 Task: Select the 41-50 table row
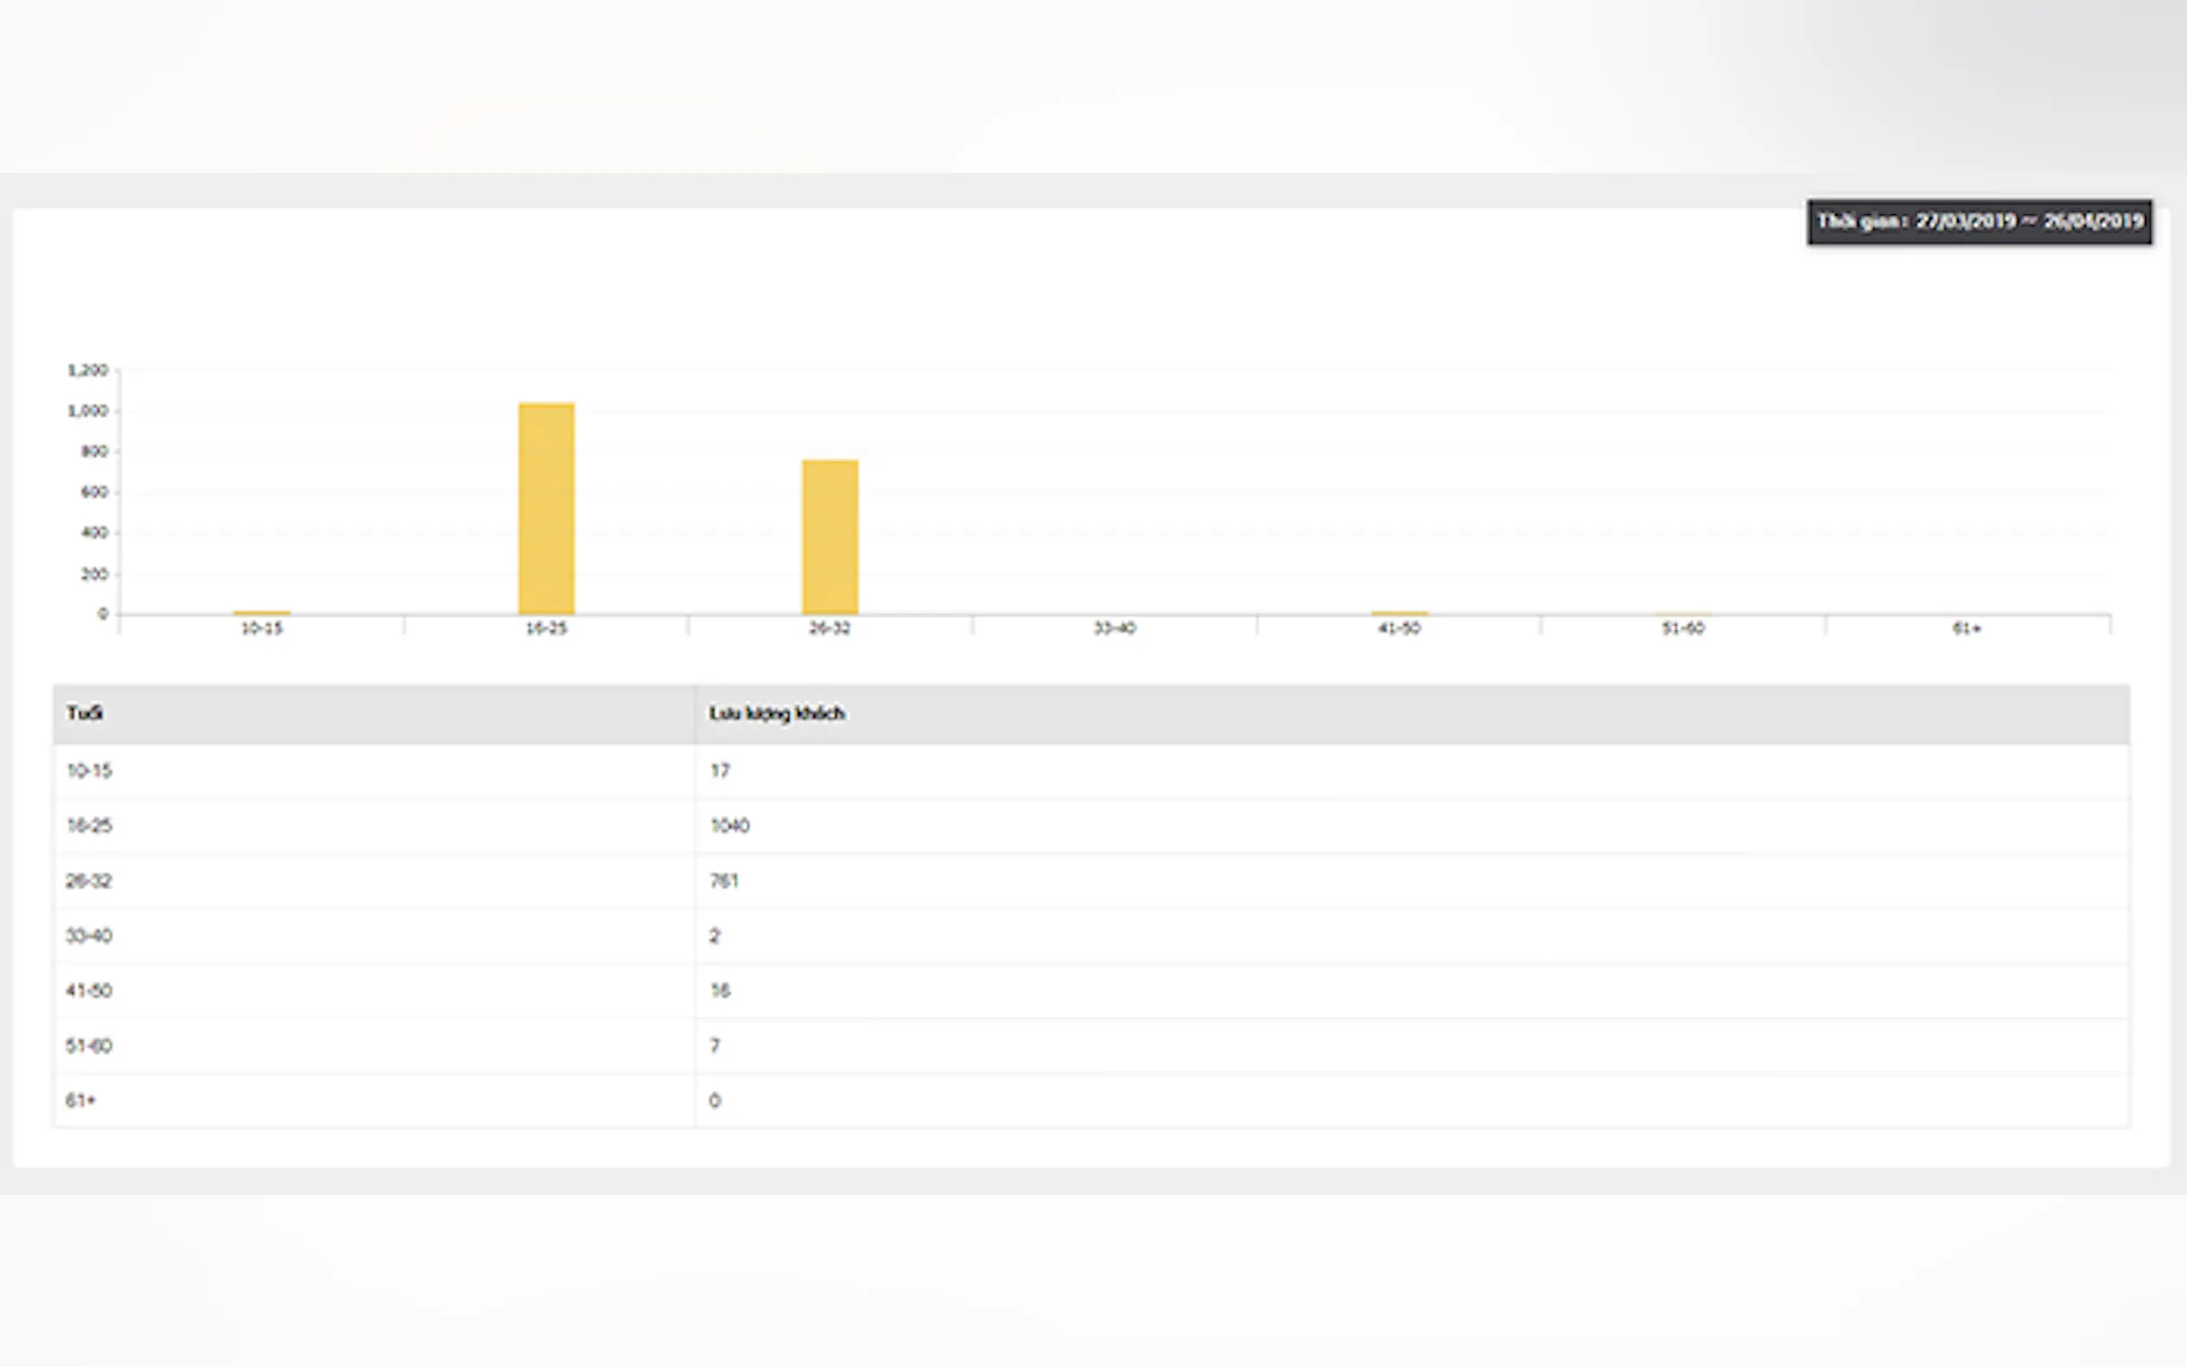(x=89, y=991)
